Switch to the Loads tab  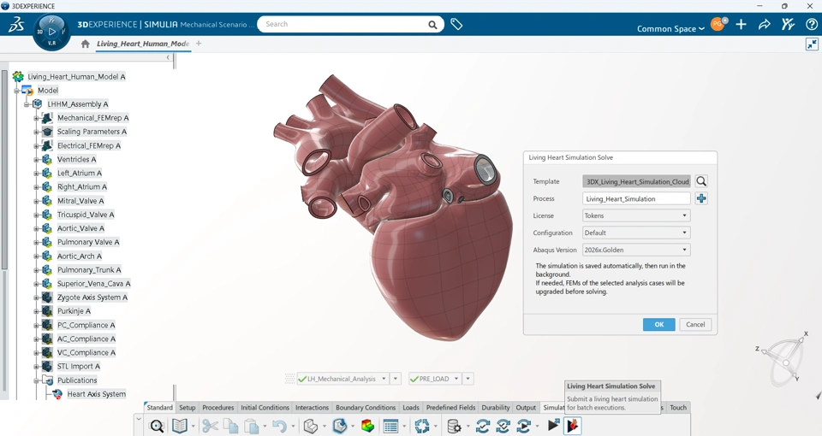tap(411, 407)
